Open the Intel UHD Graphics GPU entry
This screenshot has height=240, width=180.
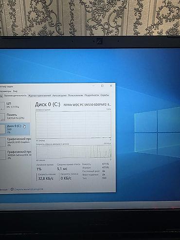[x=16, y=142]
